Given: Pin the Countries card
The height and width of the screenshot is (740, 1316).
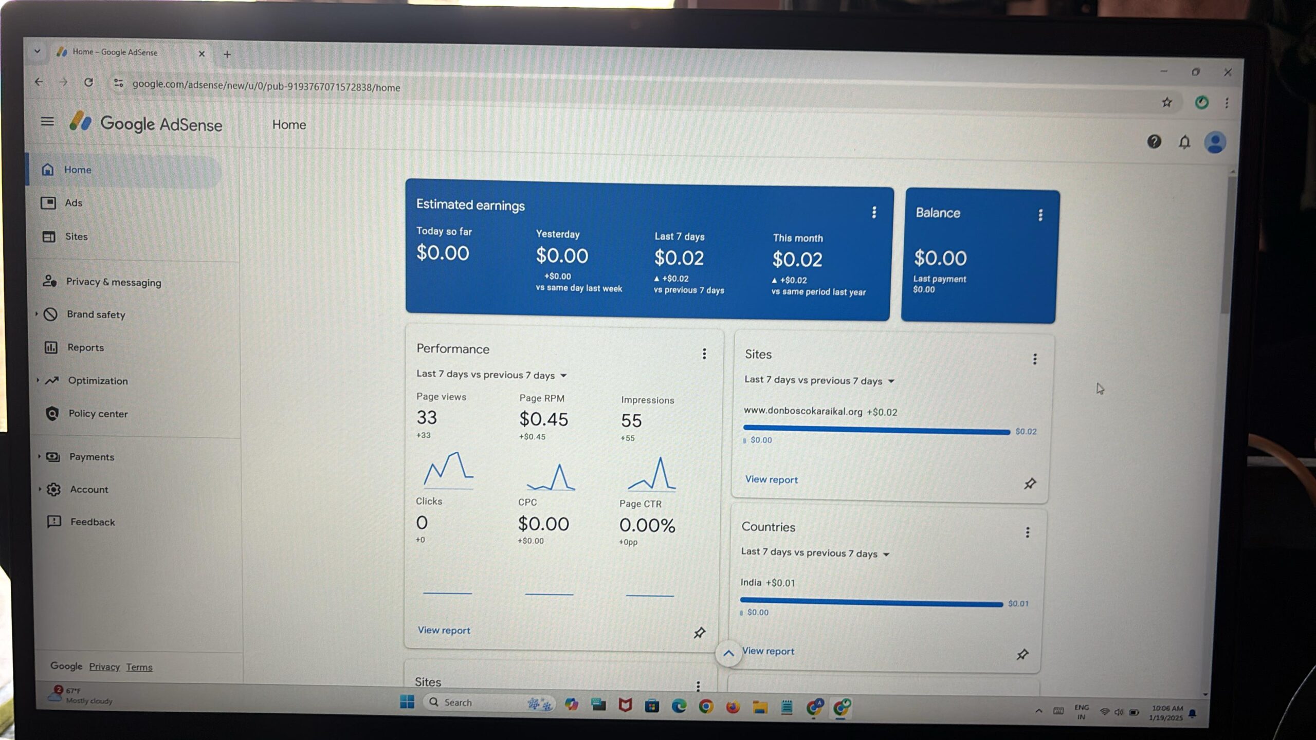Looking at the screenshot, I should [x=1022, y=654].
